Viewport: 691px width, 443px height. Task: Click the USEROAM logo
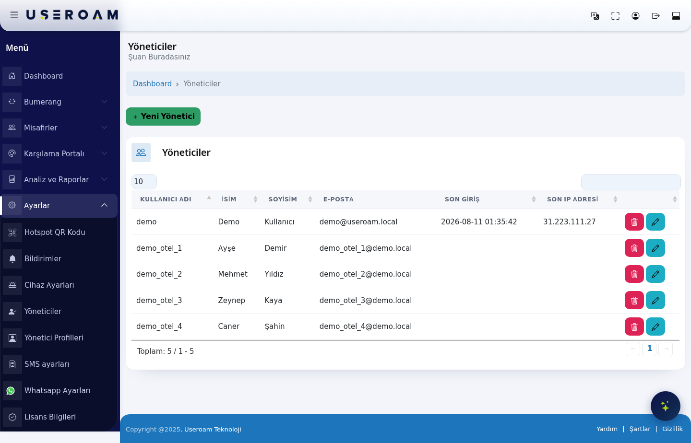(72, 15)
